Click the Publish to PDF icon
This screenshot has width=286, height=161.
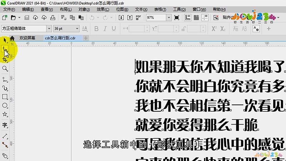point(138,18)
